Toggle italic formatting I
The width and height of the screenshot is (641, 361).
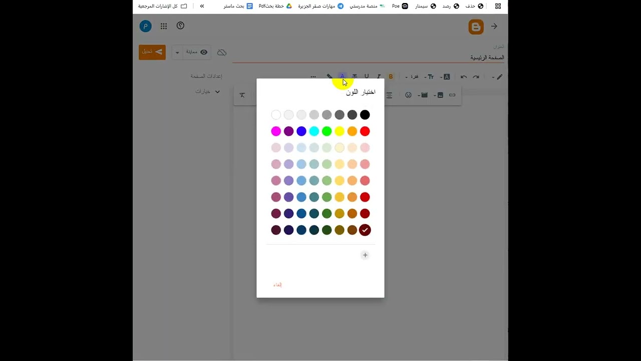(379, 77)
